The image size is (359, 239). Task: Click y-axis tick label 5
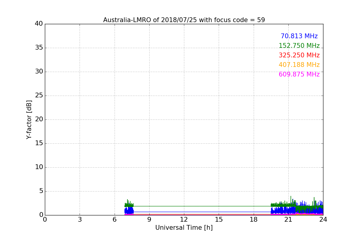tap(41, 191)
